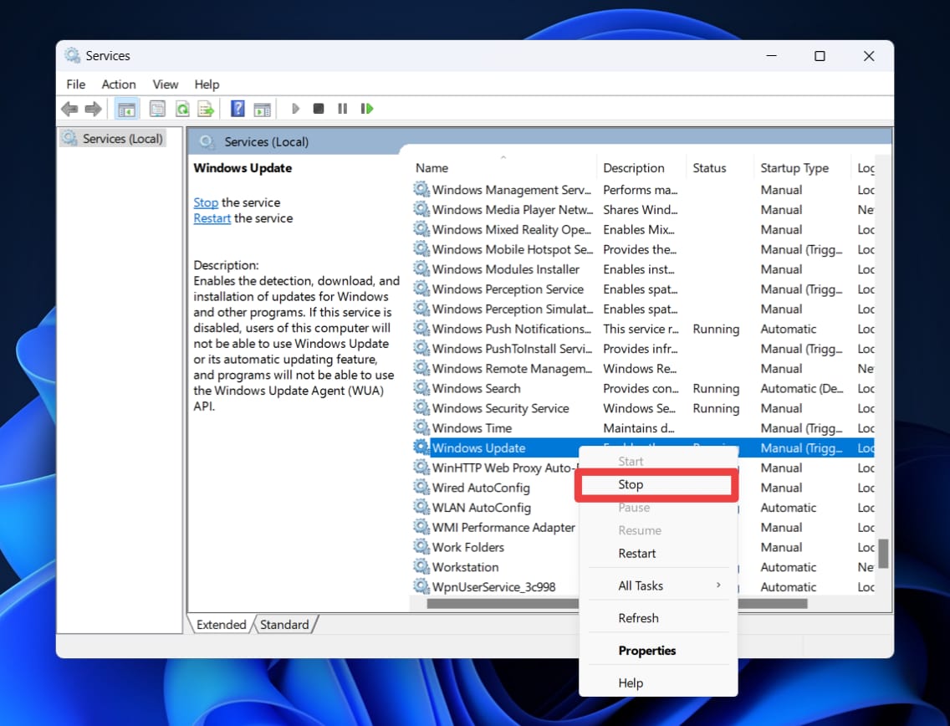950x726 pixels.
Task: Click the Show/Hide Action Pane toolbar icon
Action: click(262, 109)
